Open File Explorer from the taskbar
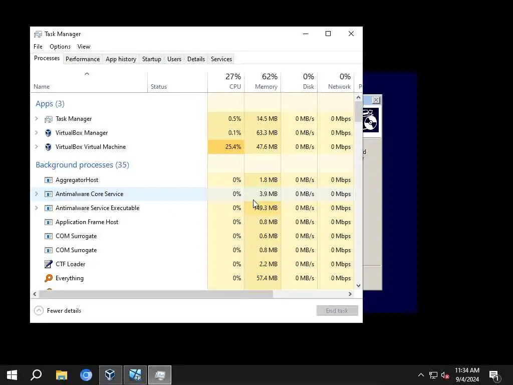The image size is (513, 385). coord(62,375)
